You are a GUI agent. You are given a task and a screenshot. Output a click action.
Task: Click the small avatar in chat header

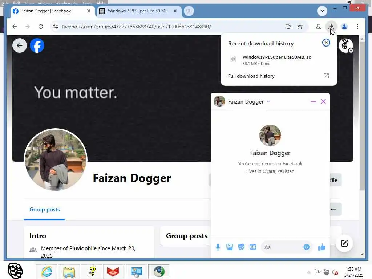[x=219, y=102]
